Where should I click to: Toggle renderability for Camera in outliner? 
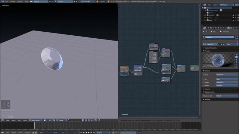238,15
